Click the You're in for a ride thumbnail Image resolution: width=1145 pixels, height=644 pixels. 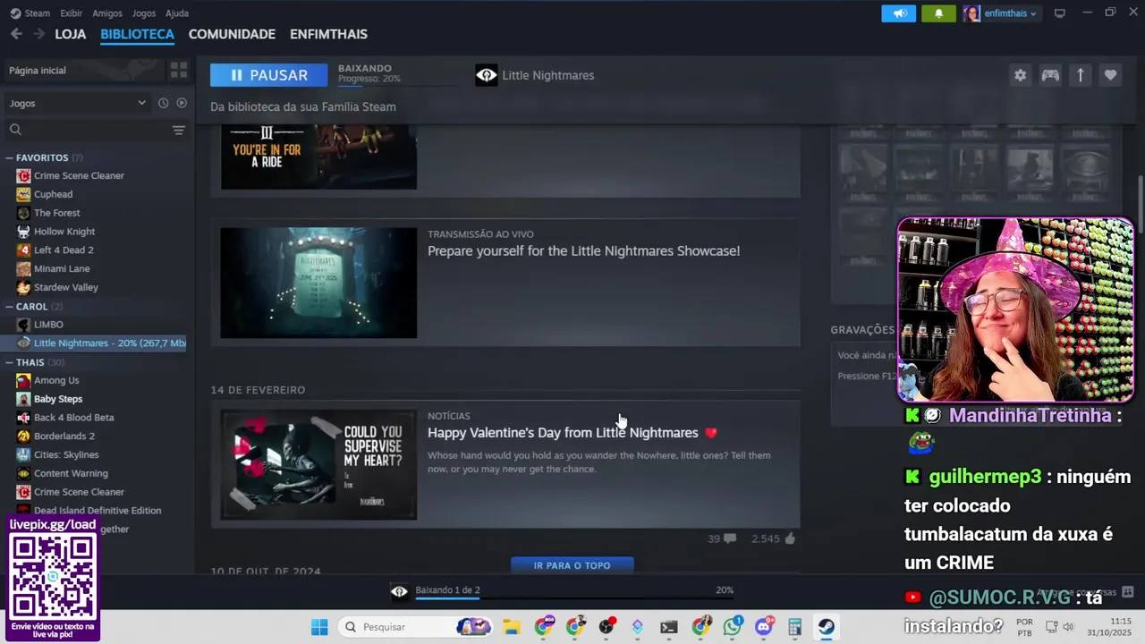[318, 158]
